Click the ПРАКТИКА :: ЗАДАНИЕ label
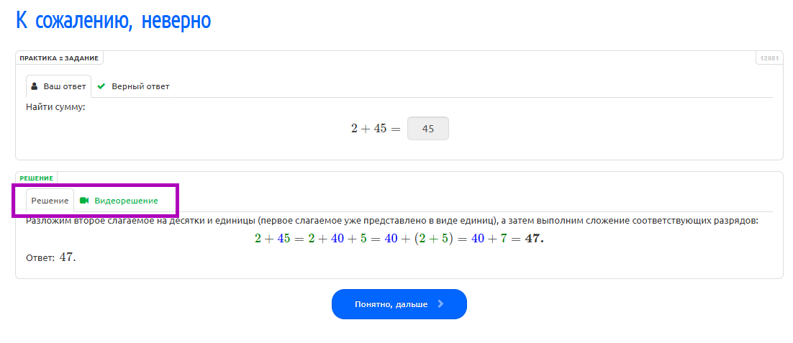 [x=59, y=58]
